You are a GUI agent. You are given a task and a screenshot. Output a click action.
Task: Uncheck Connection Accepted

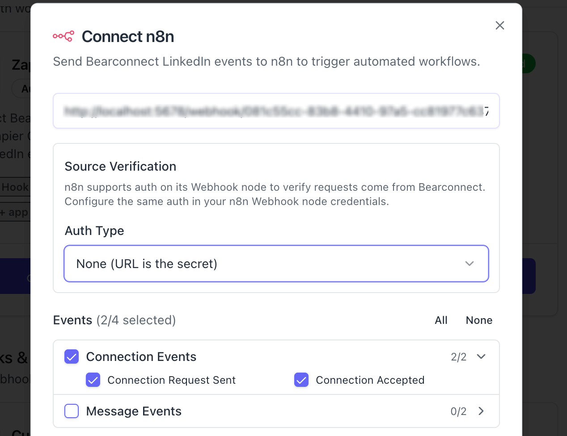coord(301,380)
